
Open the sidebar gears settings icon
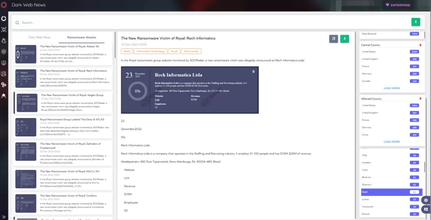click(4, 85)
